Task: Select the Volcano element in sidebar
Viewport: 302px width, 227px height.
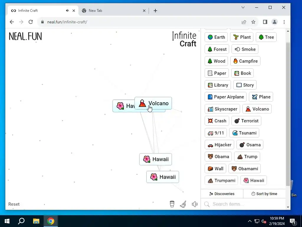Action: (257, 109)
